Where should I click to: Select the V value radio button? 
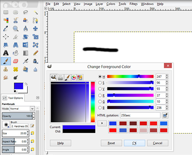(100, 89)
